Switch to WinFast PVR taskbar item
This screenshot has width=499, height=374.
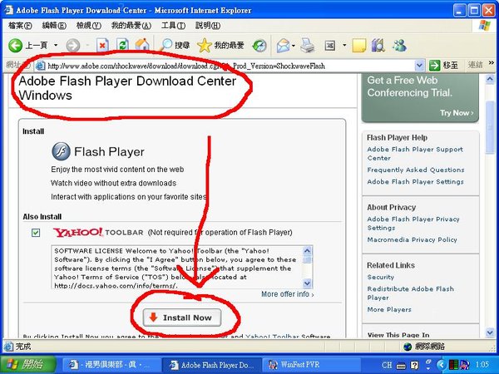tap(294, 365)
